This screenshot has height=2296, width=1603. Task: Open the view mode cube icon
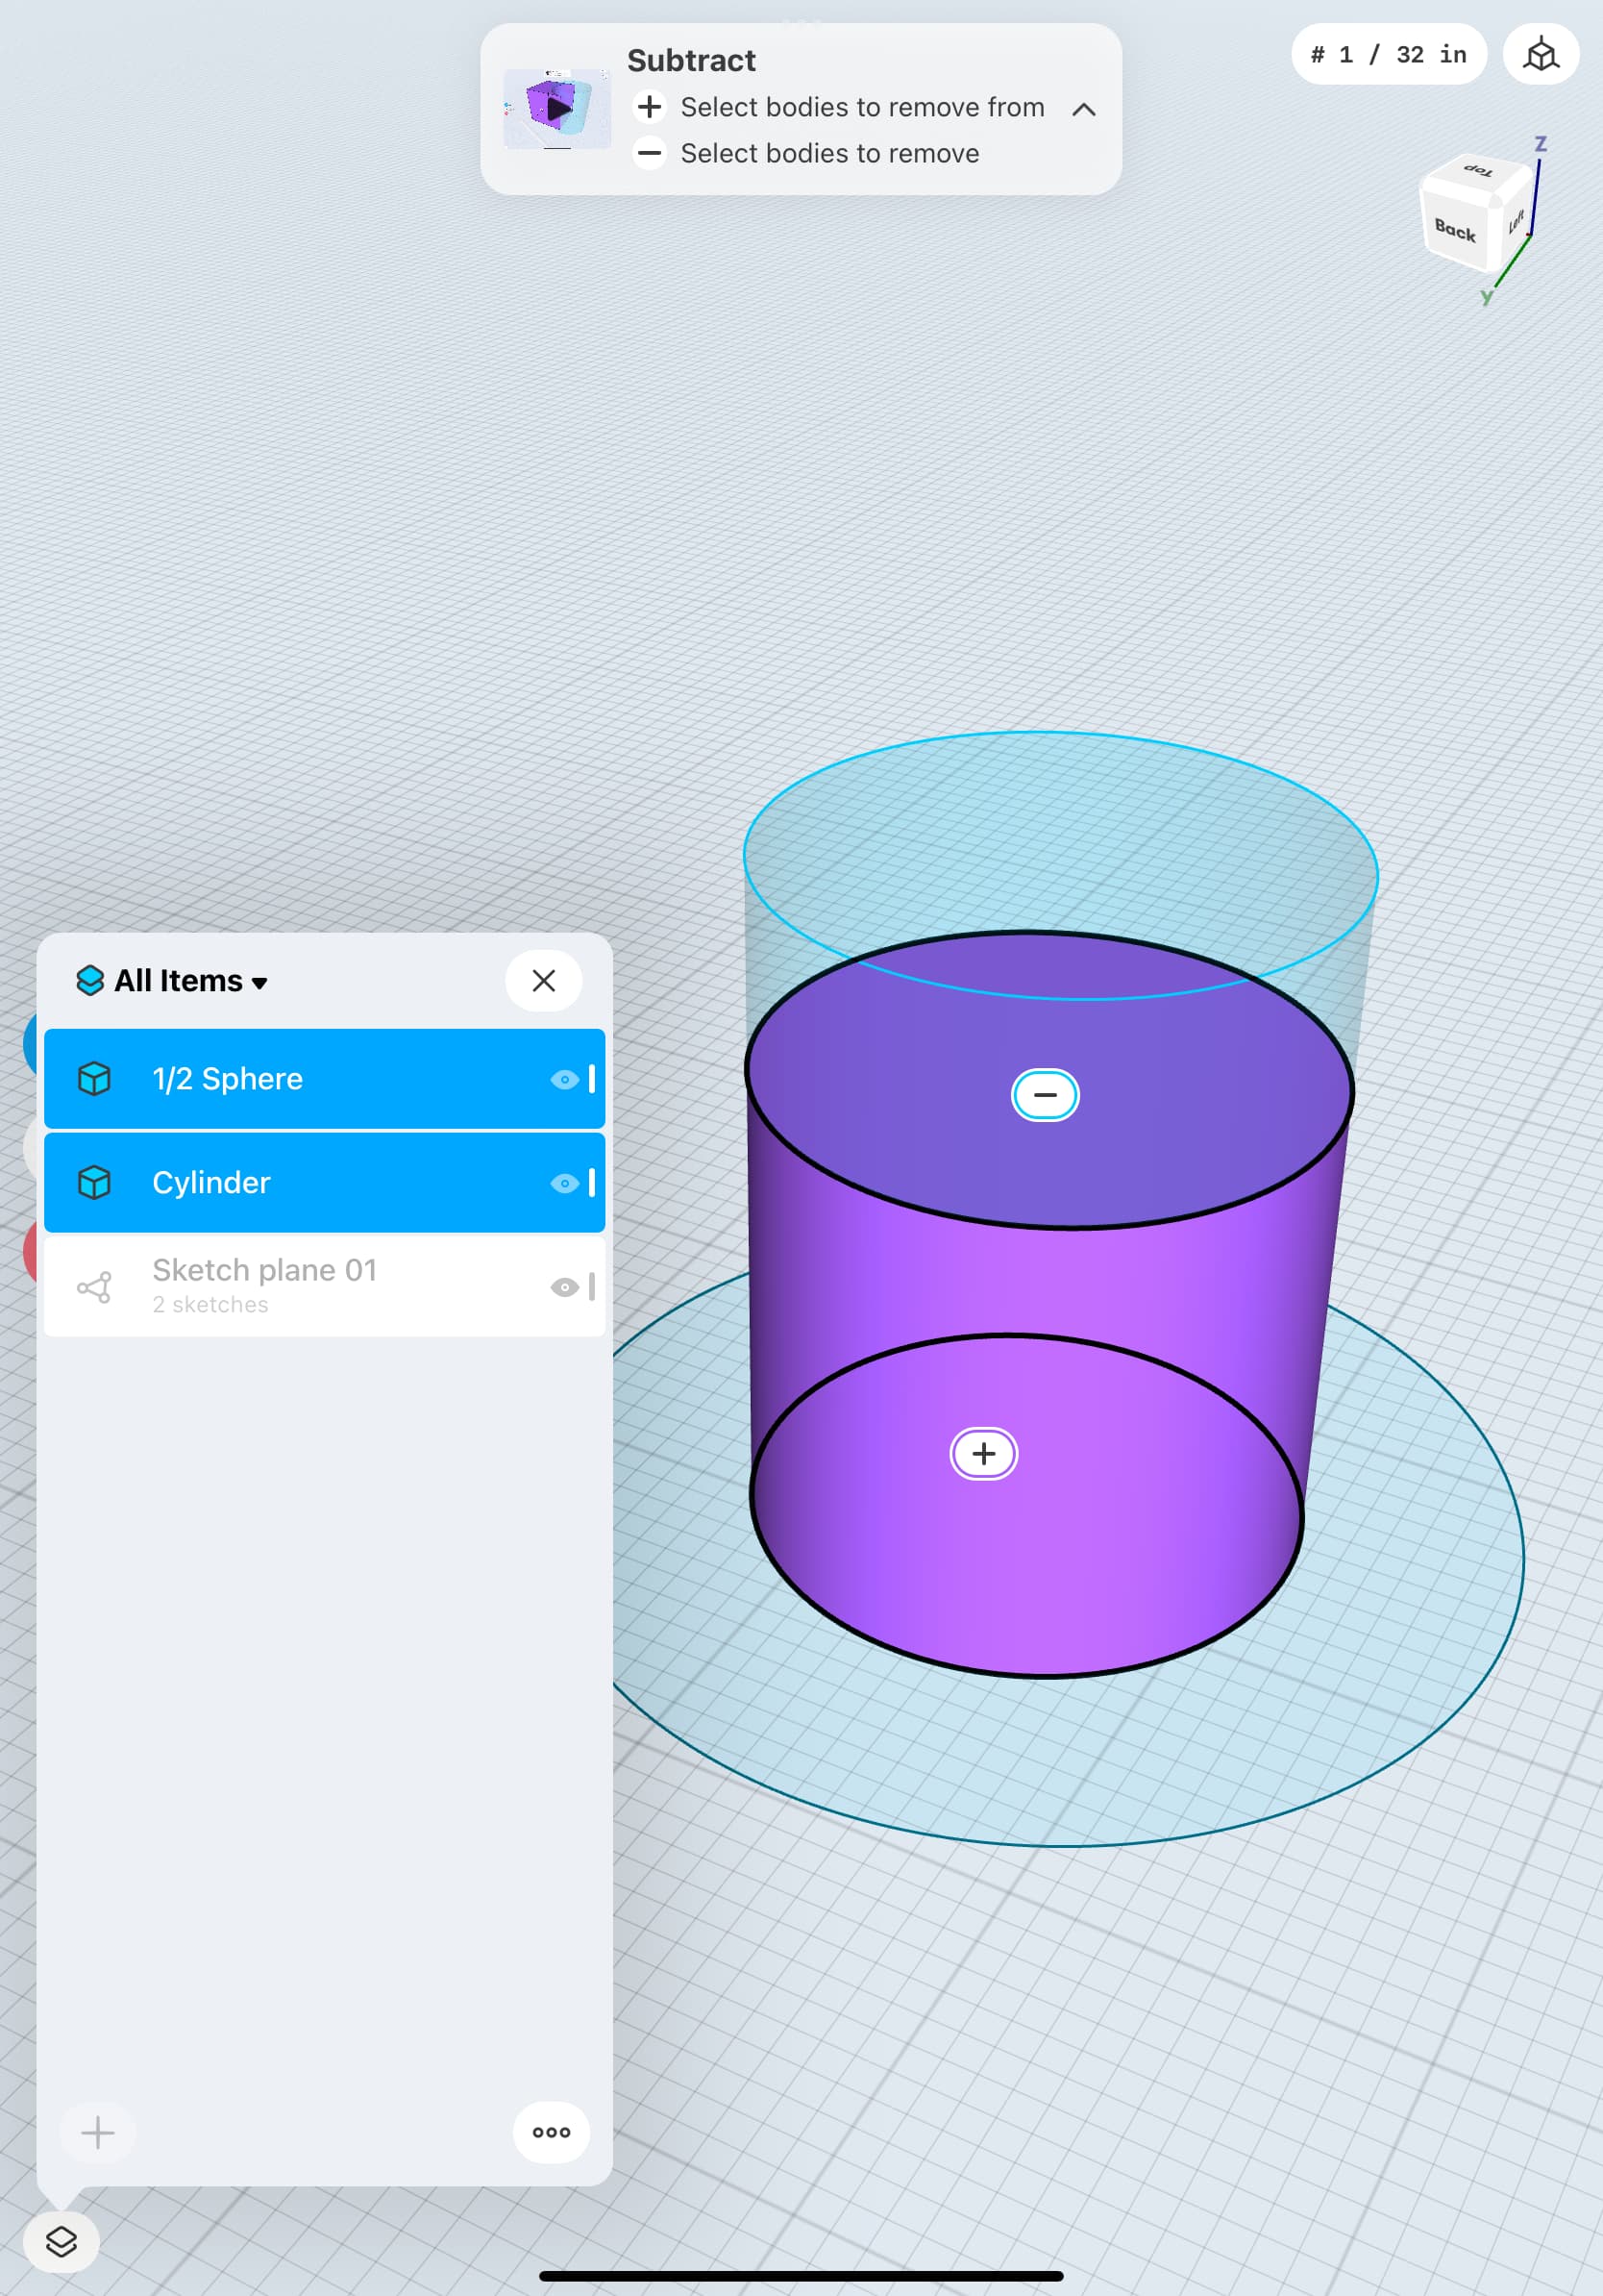pyautogui.click(x=1541, y=54)
